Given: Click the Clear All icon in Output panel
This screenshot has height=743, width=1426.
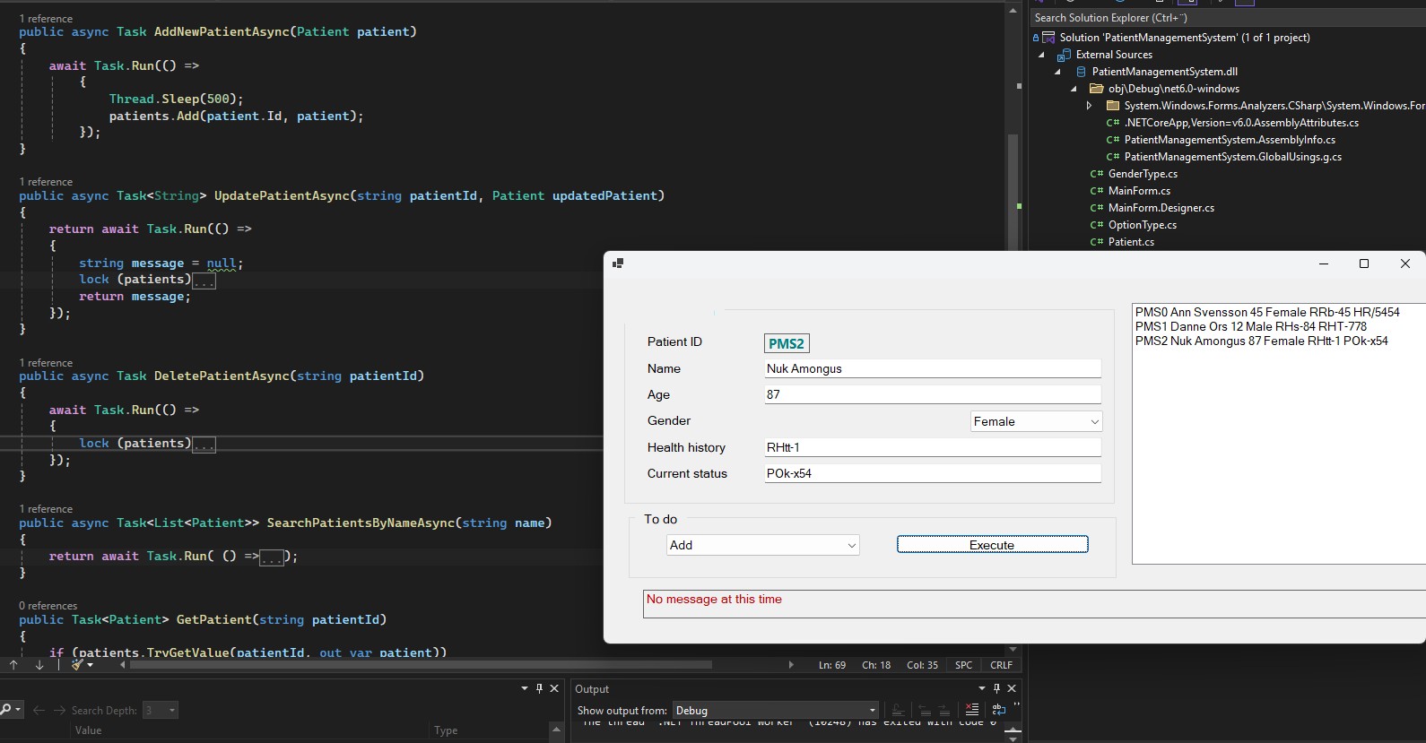Looking at the screenshot, I should (971, 710).
